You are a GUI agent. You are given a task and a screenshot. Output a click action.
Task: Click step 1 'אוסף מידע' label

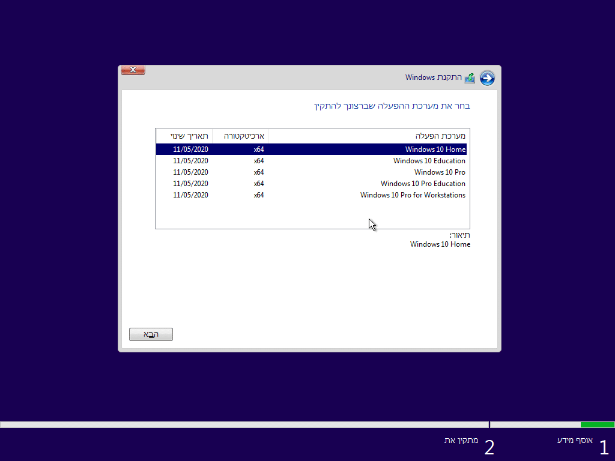point(575,441)
